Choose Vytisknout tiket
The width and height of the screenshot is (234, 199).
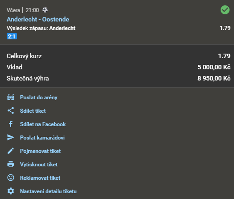pos(39,165)
